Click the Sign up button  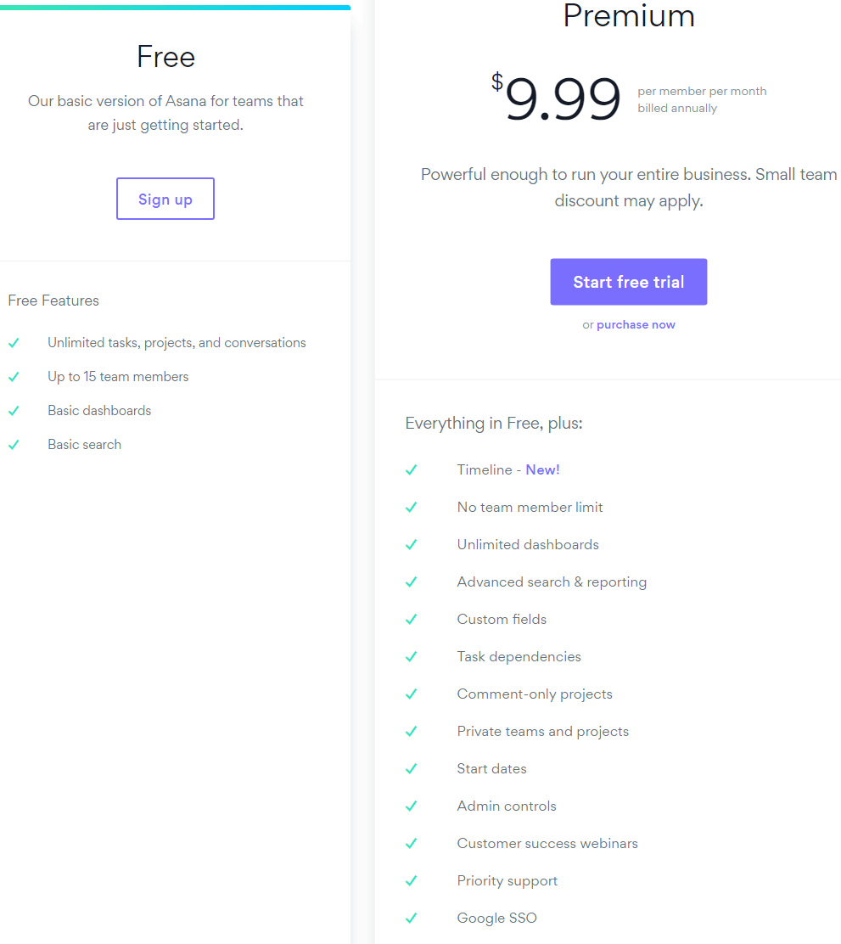pyautogui.click(x=165, y=199)
